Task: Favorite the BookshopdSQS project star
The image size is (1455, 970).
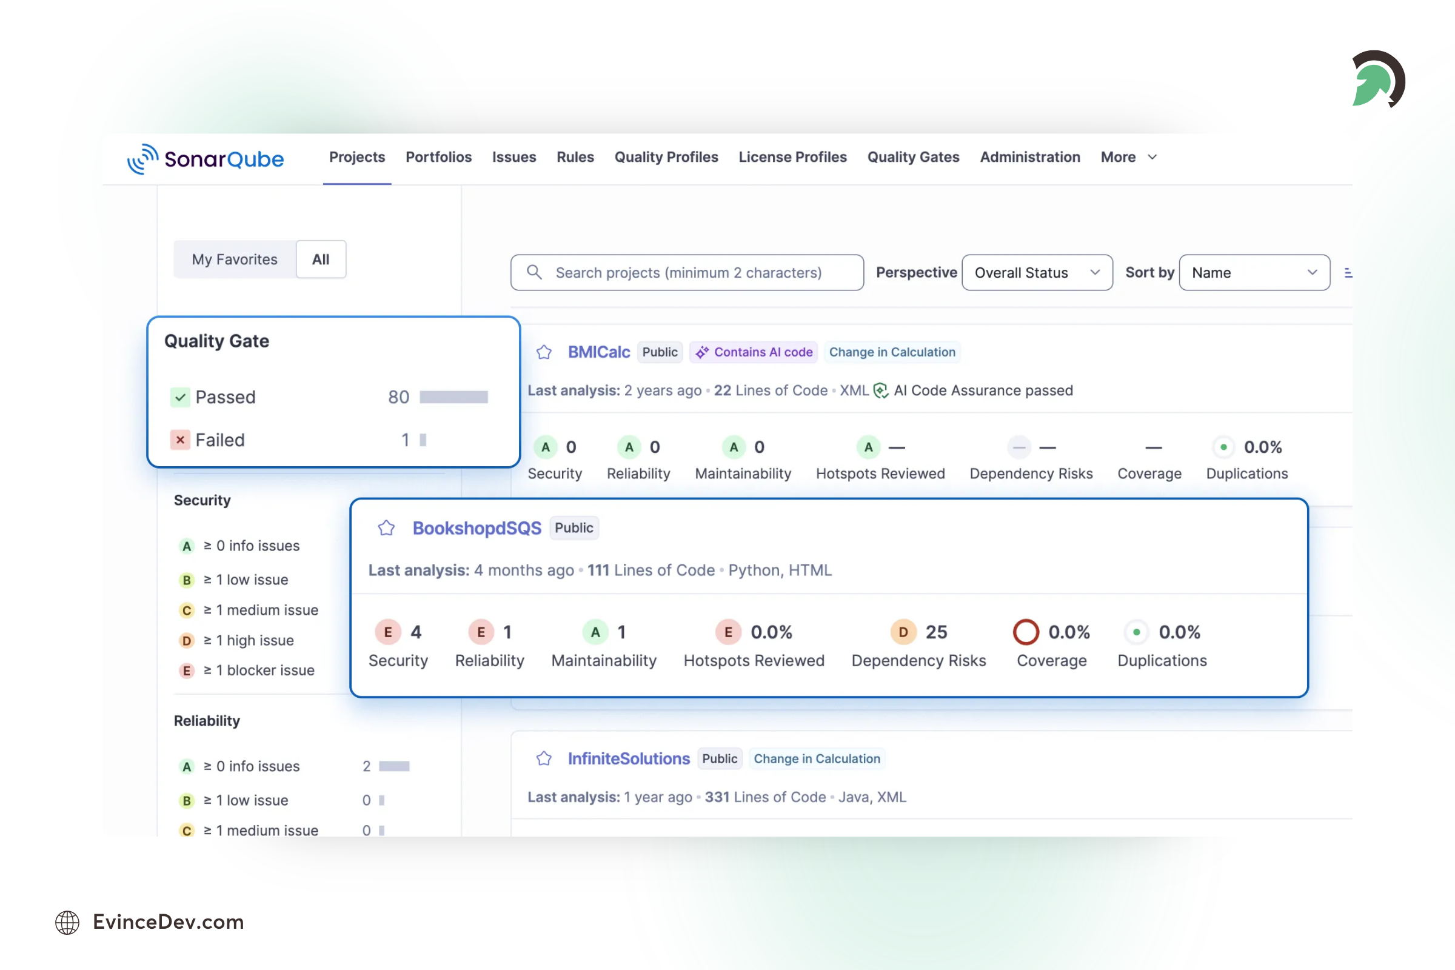Action: click(386, 527)
